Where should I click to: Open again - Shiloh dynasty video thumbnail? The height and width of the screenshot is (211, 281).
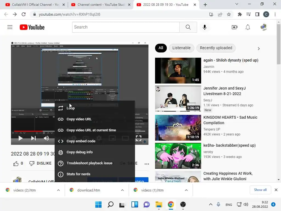tap(178, 71)
